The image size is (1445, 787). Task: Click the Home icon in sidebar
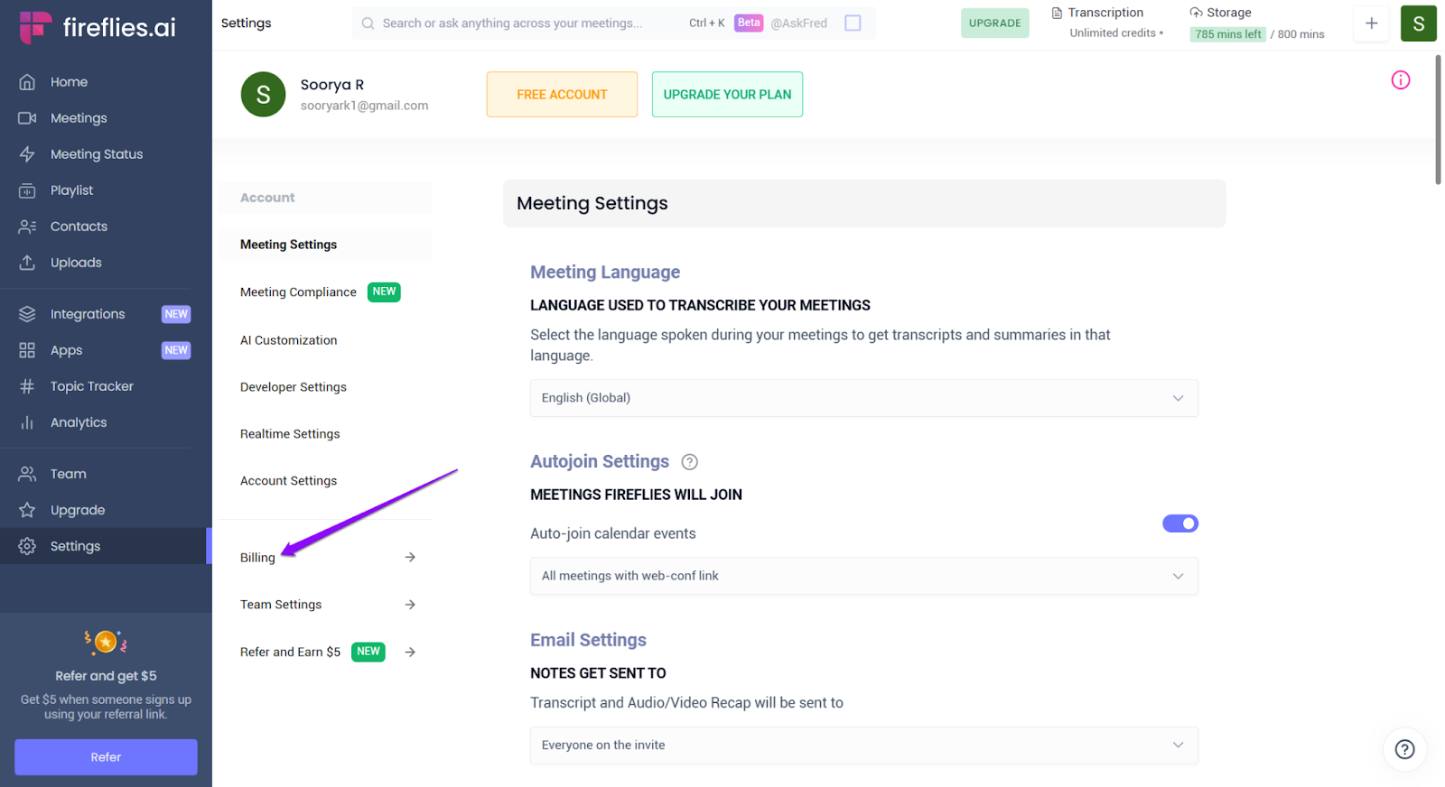(27, 82)
